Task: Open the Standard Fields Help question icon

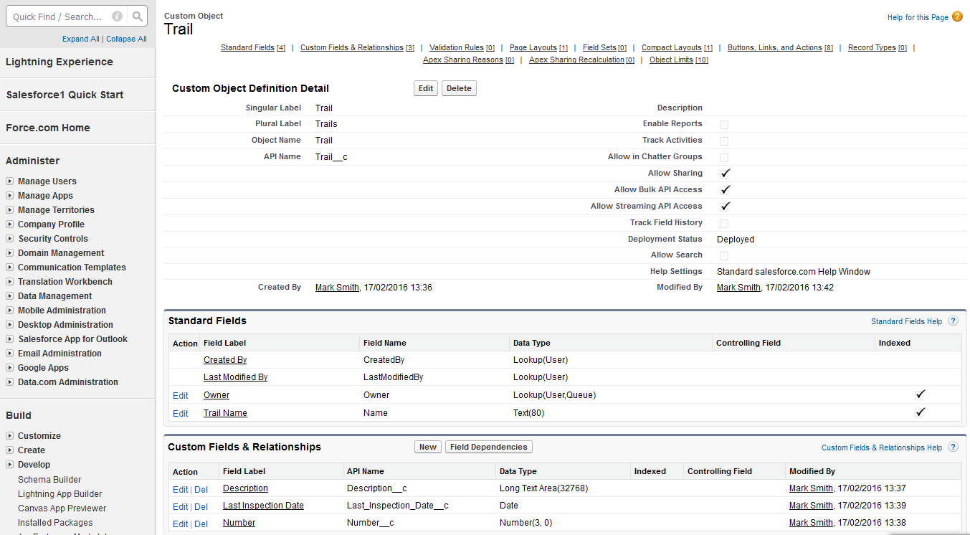Action: point(953,321)
